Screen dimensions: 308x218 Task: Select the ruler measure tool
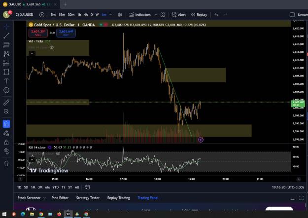coord(6,103)
